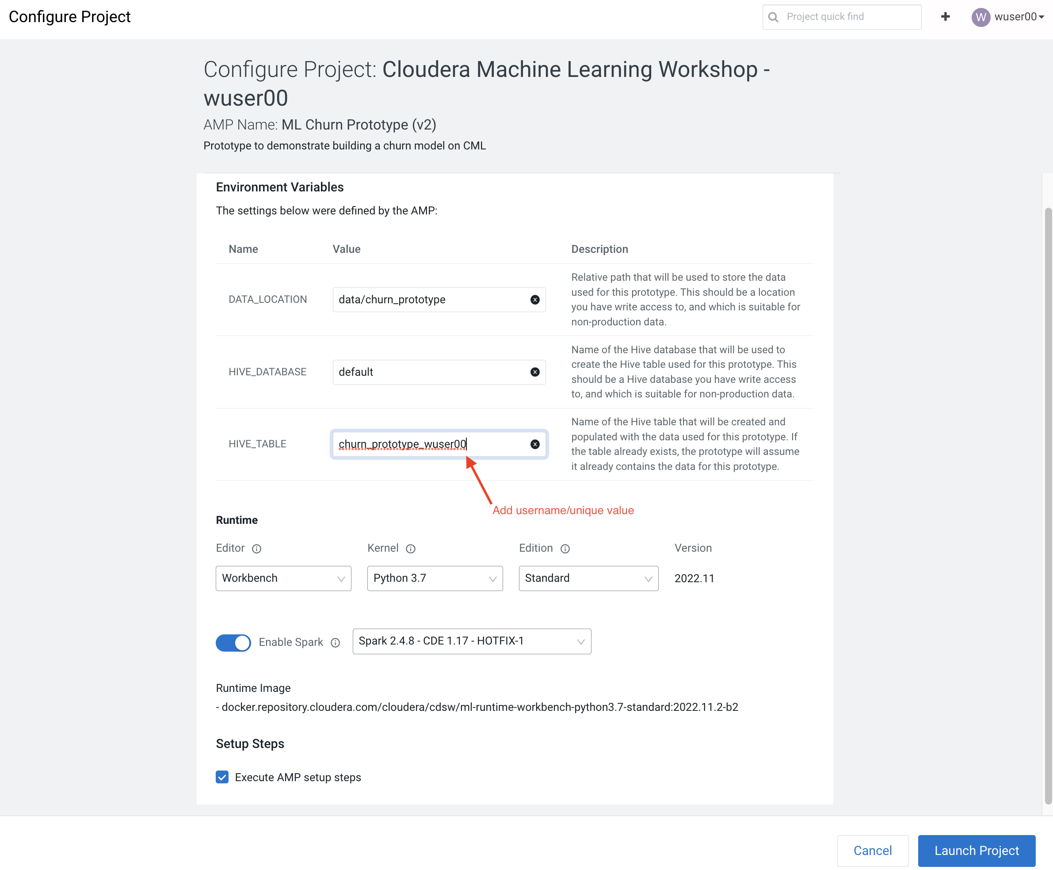This screenshot has width=1053, height=870.
Task: Open the Edition Standard dropdown
Action: 588,578
